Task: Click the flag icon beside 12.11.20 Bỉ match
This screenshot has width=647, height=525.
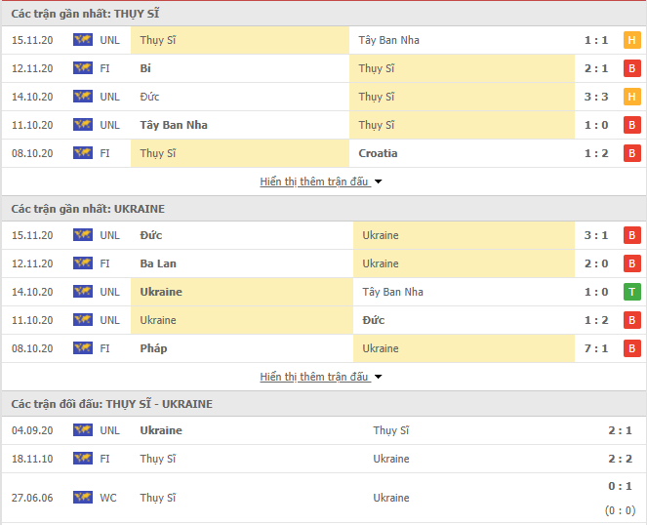Action: tap(83, 67)
